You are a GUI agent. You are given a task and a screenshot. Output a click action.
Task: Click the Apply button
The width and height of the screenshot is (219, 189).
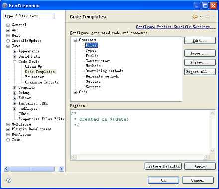(x=200, y=166)
